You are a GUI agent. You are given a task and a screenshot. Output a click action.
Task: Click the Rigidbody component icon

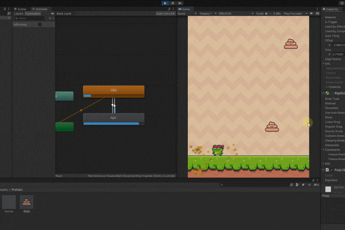[327, 93]
